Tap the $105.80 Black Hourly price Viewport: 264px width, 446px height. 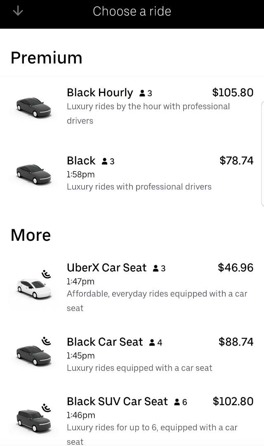233,93
